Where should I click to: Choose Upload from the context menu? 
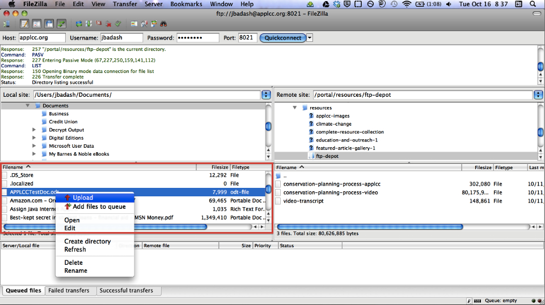pos(83,197)
